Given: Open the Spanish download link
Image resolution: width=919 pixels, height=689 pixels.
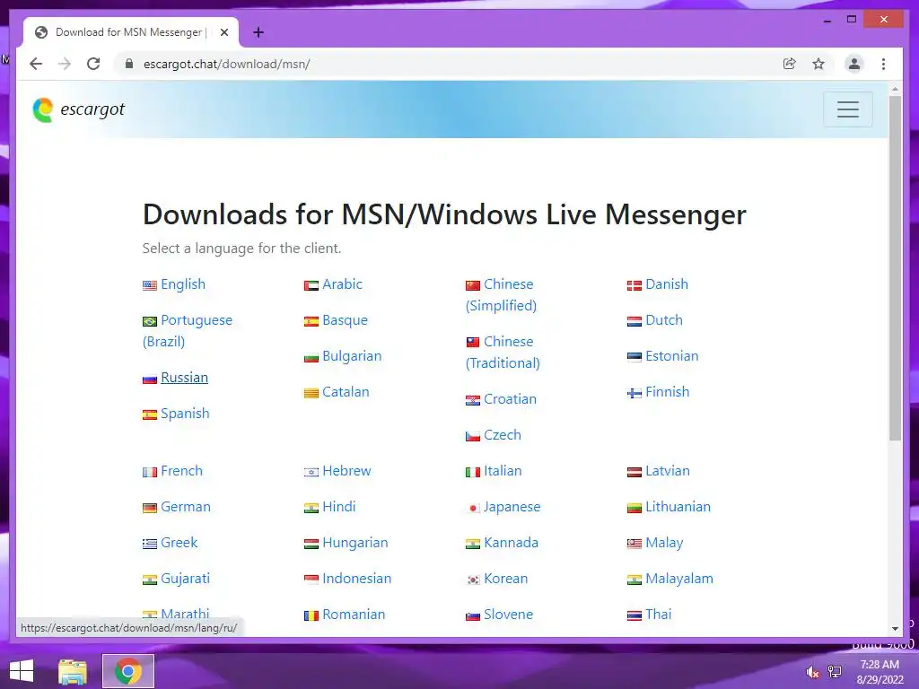Looking at the screenshot, I should pos(185,413).
